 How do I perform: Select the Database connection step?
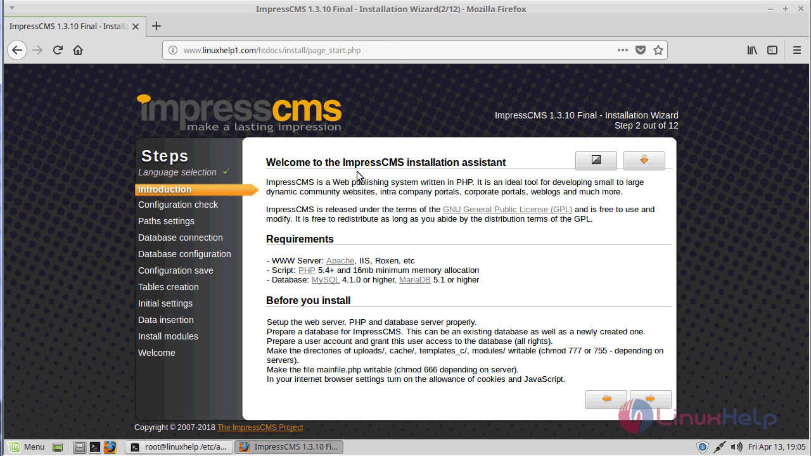point(181,237)
